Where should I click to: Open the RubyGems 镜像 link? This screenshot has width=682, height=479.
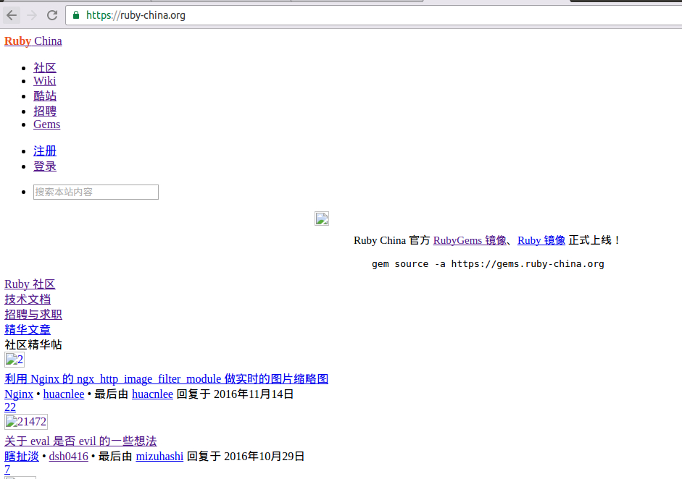[470, 241]
